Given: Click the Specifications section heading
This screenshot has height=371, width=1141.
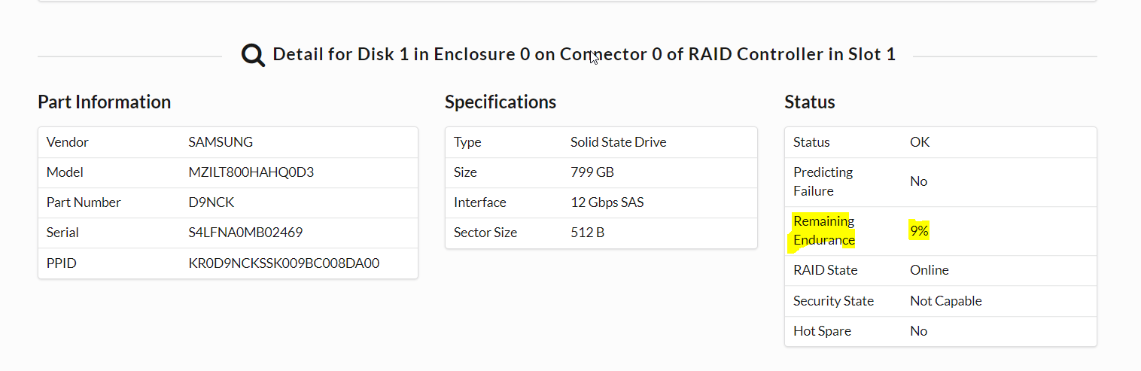Looking at the screenshot, I should [x=501, y=102].
